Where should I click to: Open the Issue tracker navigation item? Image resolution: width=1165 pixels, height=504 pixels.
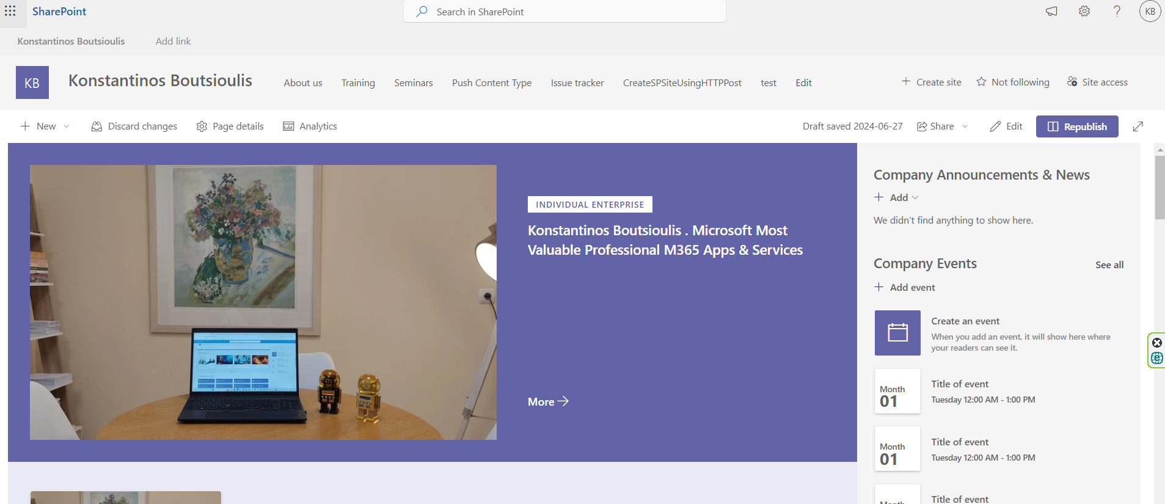(577, 83)
